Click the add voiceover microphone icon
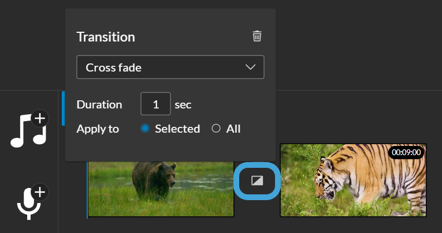Image resolution: width=442 pixels, height=233 pixels. coord(29,203)
